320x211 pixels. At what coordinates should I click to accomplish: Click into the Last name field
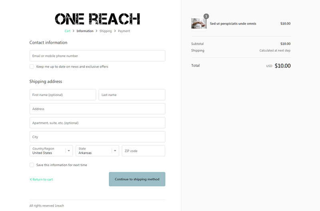tap(132, 95)
